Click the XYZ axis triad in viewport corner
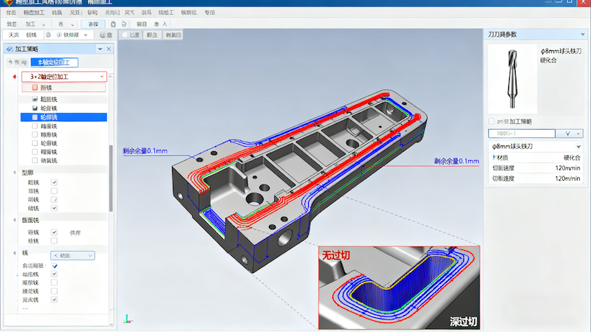This screenshot has height=332, width=591. [128, 319]
